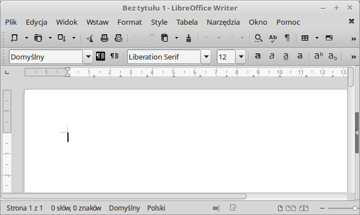The width and height of the screenshot is (360, 215).
Task: Switch to multiple-page view icon
Action: point(291,208)
